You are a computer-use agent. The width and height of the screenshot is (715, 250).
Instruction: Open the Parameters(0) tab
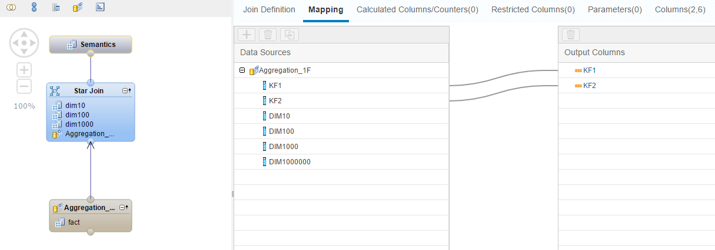(615, 9)
